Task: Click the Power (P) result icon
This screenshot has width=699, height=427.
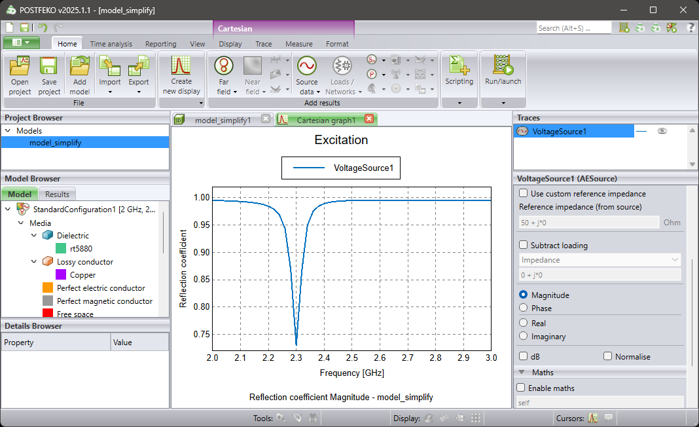Action: pos(372,74)
